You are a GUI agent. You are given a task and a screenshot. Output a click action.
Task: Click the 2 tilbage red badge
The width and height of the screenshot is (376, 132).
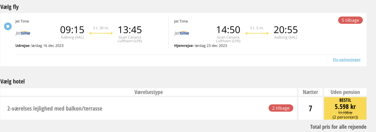(x=281, y=108)
